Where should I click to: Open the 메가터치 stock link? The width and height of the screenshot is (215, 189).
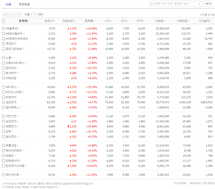pos(11,73)
